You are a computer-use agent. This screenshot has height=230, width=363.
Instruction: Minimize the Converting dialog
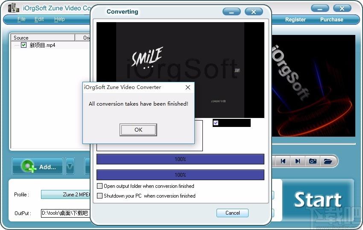(x=231, y=12)
